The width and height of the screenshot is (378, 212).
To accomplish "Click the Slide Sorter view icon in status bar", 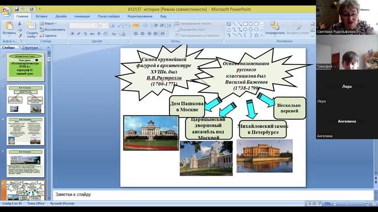I will click(x=314, y=204).
